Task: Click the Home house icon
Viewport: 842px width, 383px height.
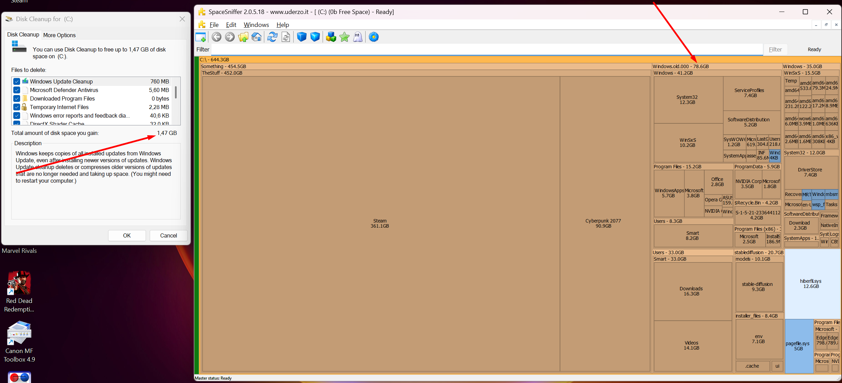Action: 256,37
